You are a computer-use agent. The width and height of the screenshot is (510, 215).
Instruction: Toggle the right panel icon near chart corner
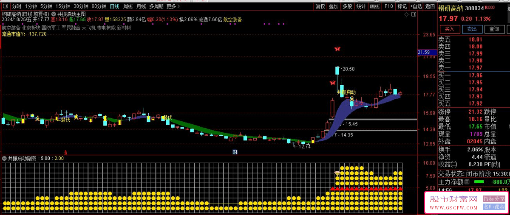pos(413,15)
